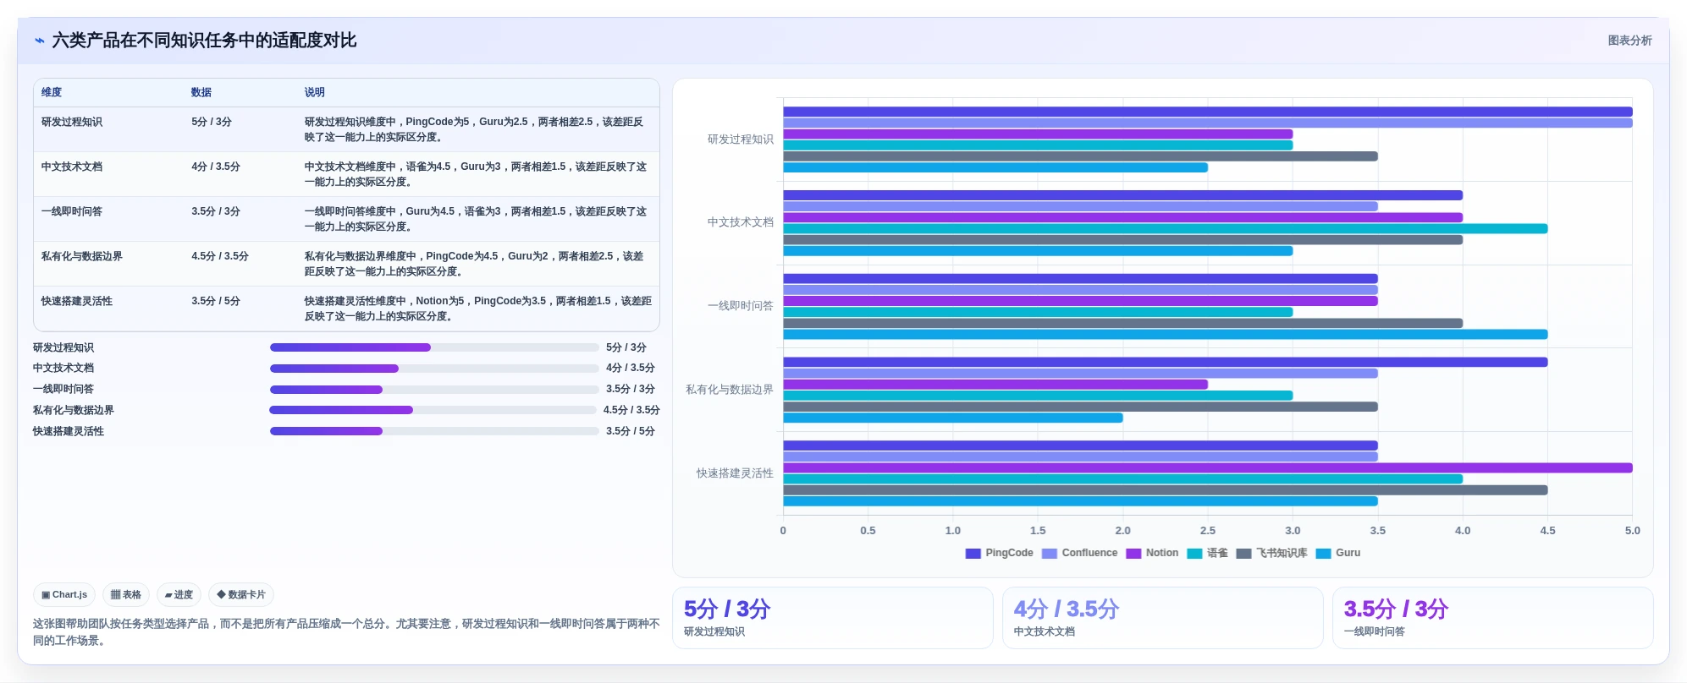Open the 3.5分 / 3分 一线即时问答 data card

click(1492, 618)
